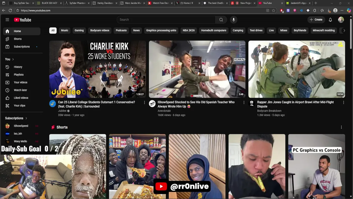This screenshot has width=353, height=199.
Task: Open Watch later in the sidebar
Action: pyautogui.click(x=22, y=90)
